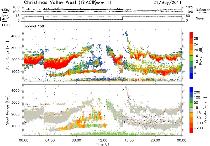The width and height of the screenshot is (210, 146).
Task: Click the 'Nave' legend label
Action: pyautogui.click(x=200, y=18)
